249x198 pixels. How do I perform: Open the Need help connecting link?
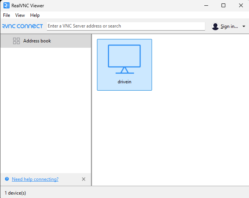pyautogui.click(x=35, y=179)
